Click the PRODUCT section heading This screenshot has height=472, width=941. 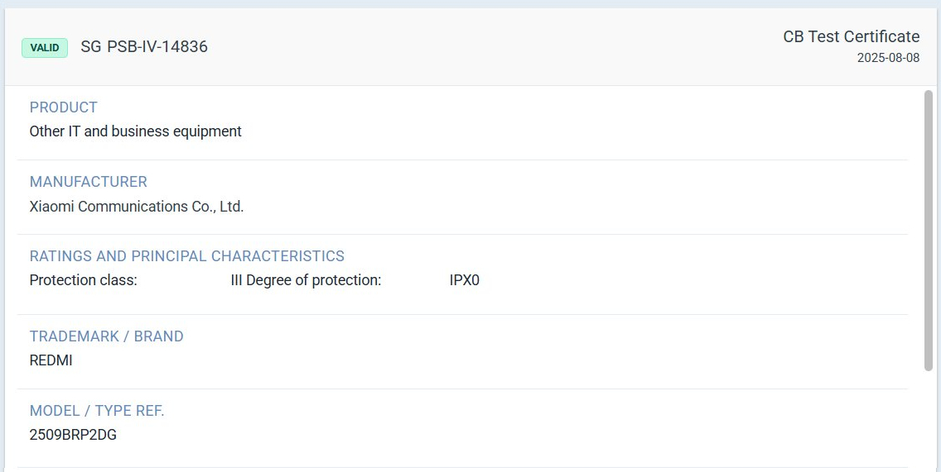click(x=63, y=107)
